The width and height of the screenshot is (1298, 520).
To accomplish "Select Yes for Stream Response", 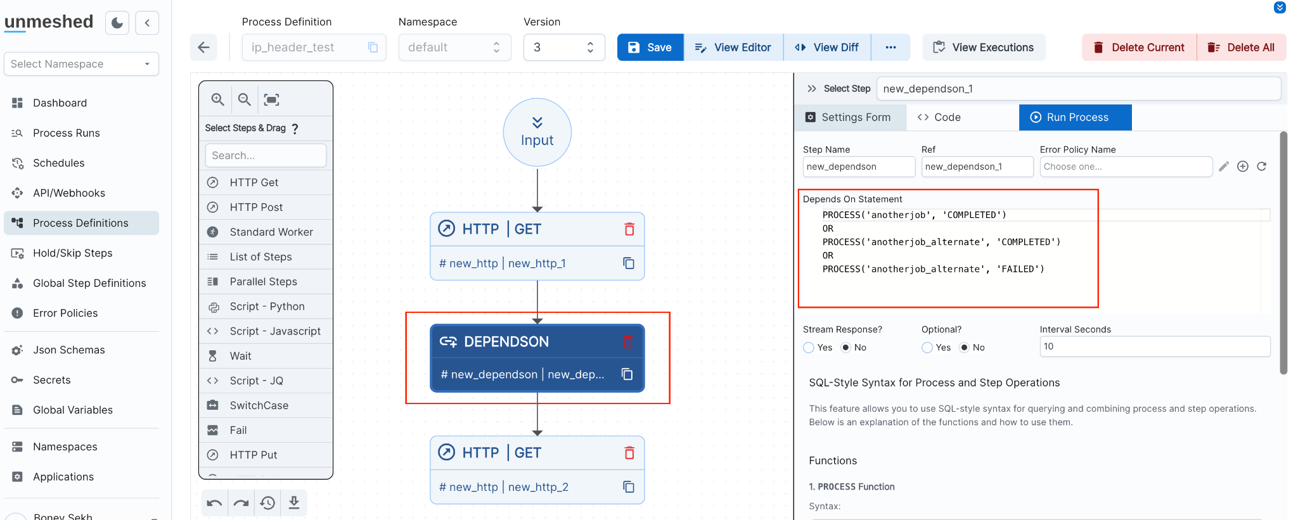I will 809,348.
